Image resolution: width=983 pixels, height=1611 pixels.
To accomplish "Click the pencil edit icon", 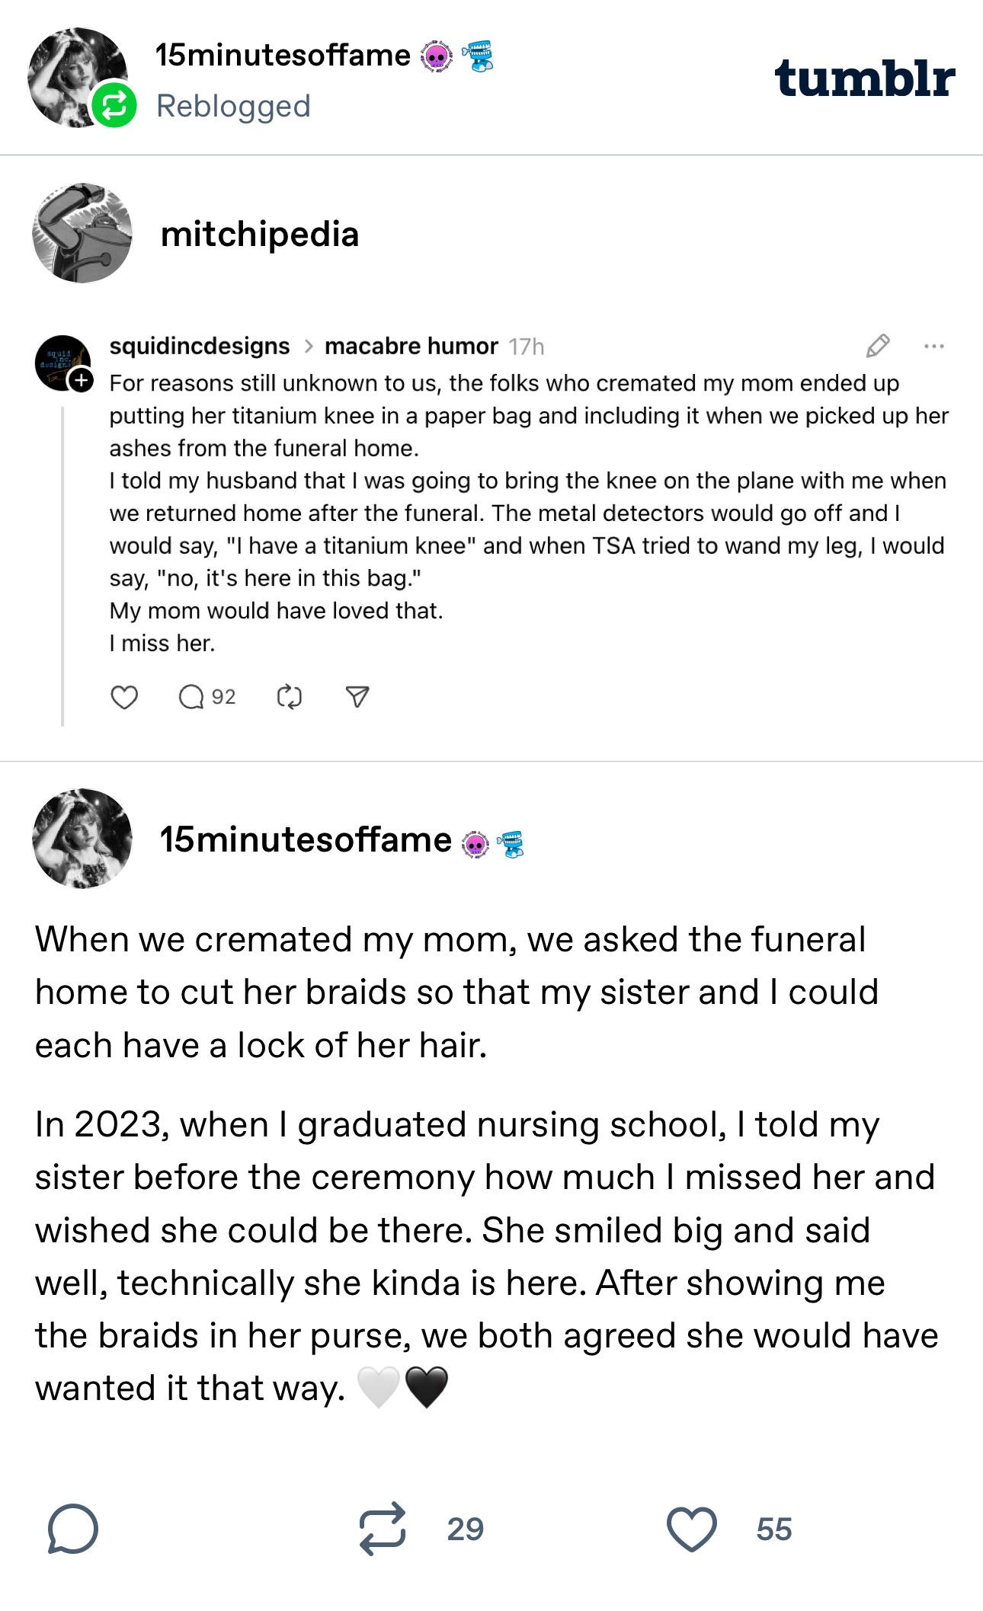I will pyautogui.click(x=878, y=346).
